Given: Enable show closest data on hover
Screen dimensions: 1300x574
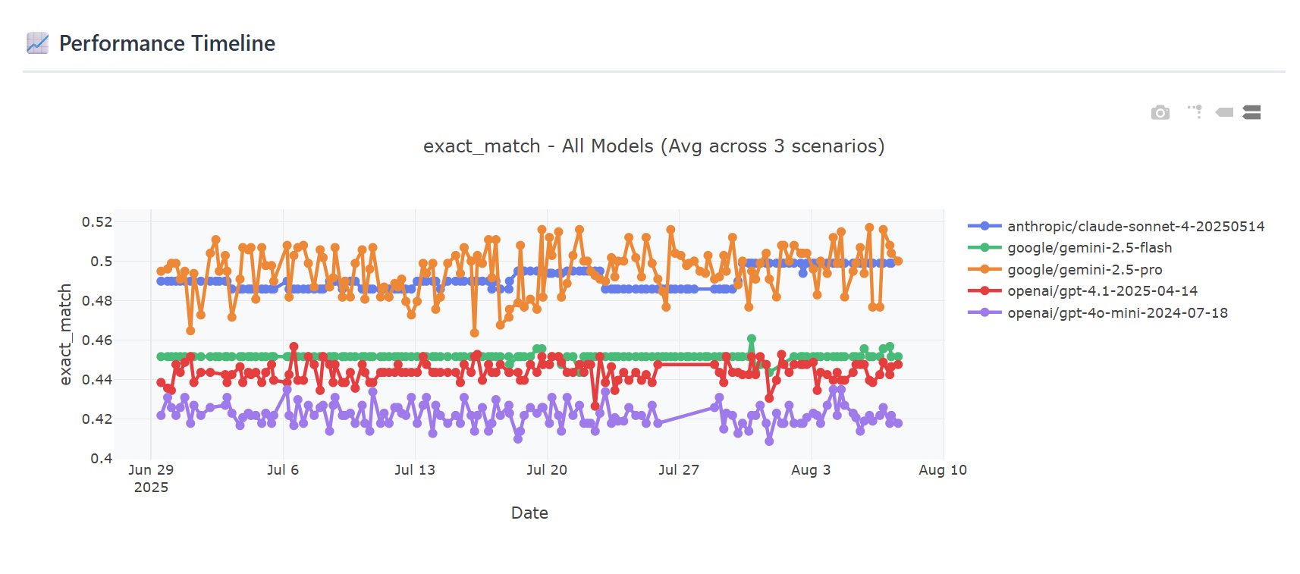Looking at the screenshot, I should point(1224,112).
